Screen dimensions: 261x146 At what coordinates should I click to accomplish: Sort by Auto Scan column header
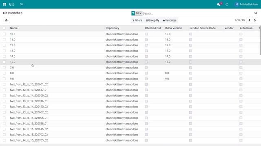(246, 28)
